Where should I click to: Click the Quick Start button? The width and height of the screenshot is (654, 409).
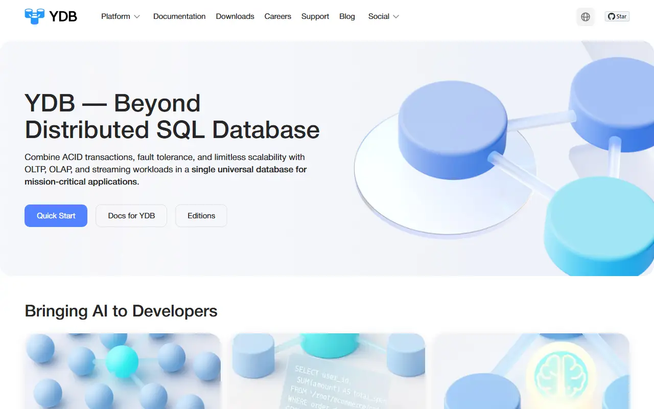click(56, 216)
